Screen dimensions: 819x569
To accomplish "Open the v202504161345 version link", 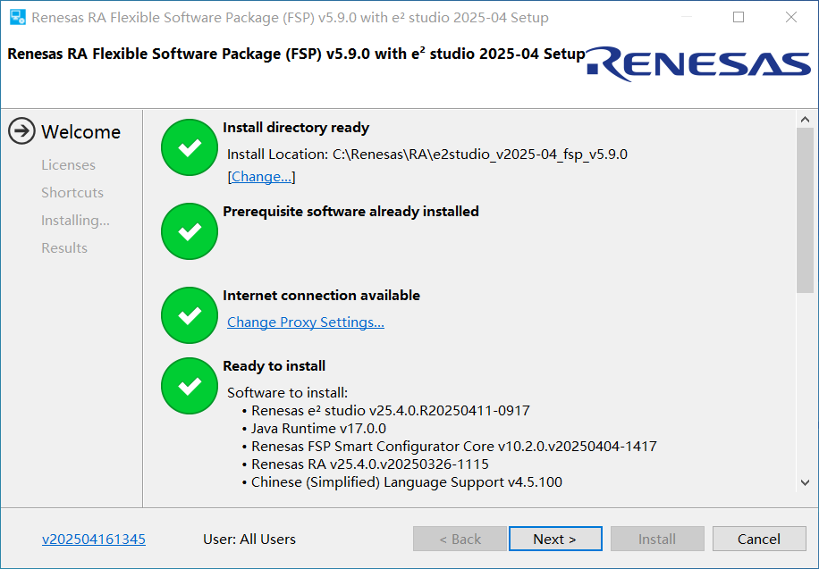I will 94,540.
